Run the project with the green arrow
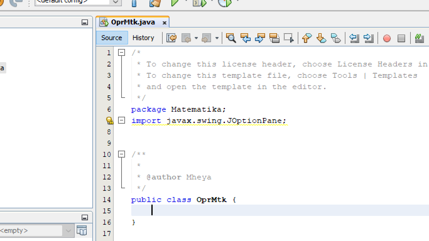Image resolution: width=429 pixels, height=241 pixels. 175,3
